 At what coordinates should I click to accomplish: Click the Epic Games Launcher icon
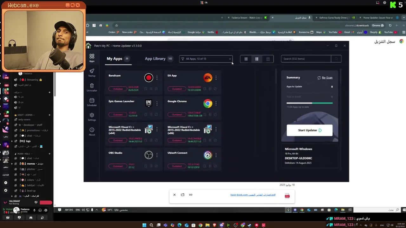(148, 103)
